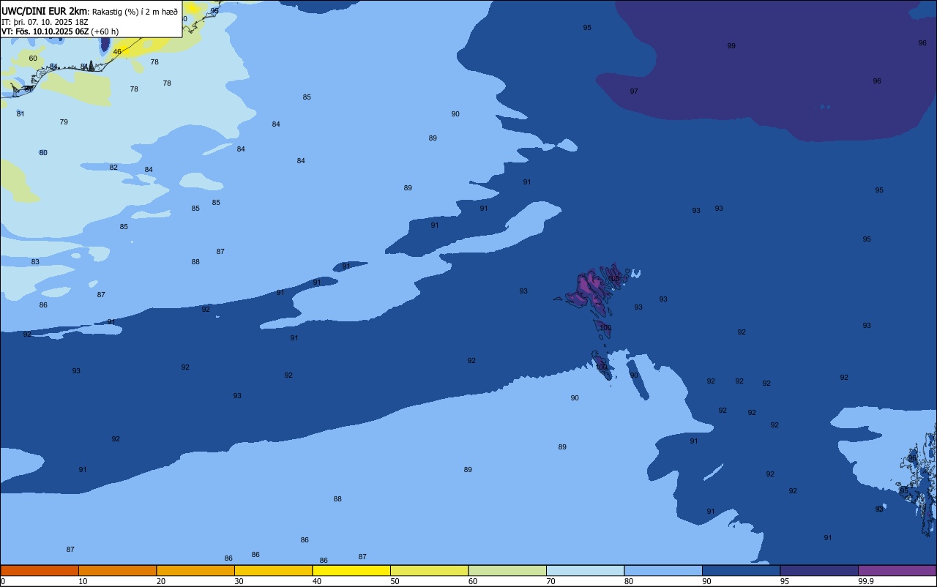Click the "UWC/DINI EUR 2km" title text
The image size is (937, 587).
[x=45, y=10]
